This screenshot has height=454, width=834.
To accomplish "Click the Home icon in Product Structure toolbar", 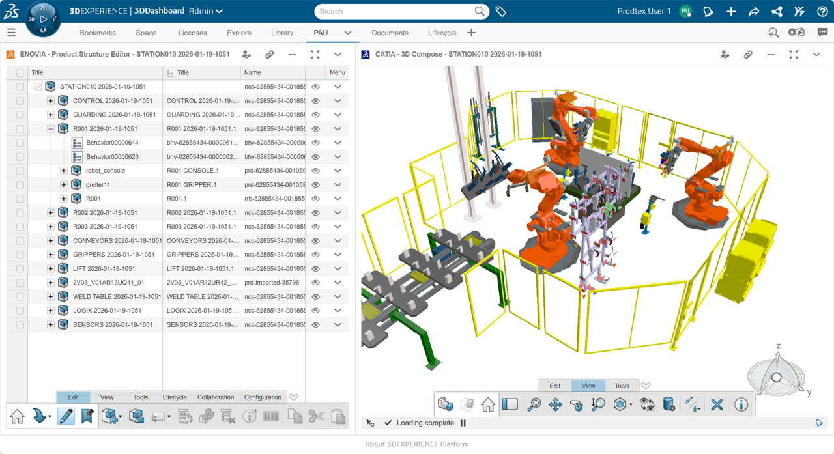I will pos(18,416).
